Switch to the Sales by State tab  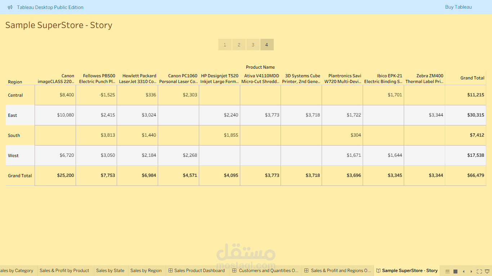[x=110, y=271]
